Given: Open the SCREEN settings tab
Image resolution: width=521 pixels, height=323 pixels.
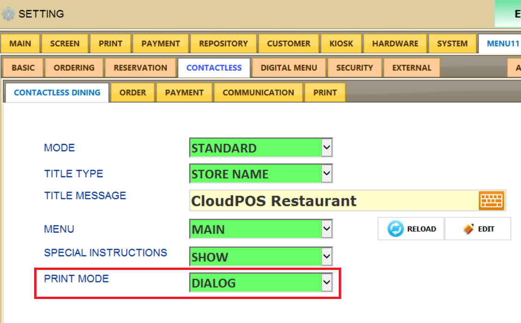Looking at the screenshot, I should (x=65, y=43).
